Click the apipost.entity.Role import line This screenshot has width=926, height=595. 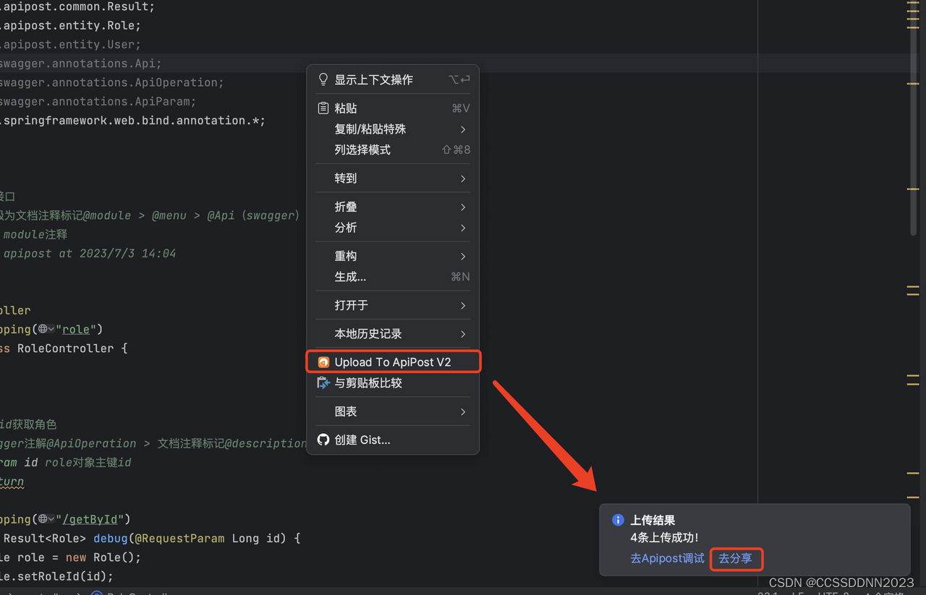(71, 25)
